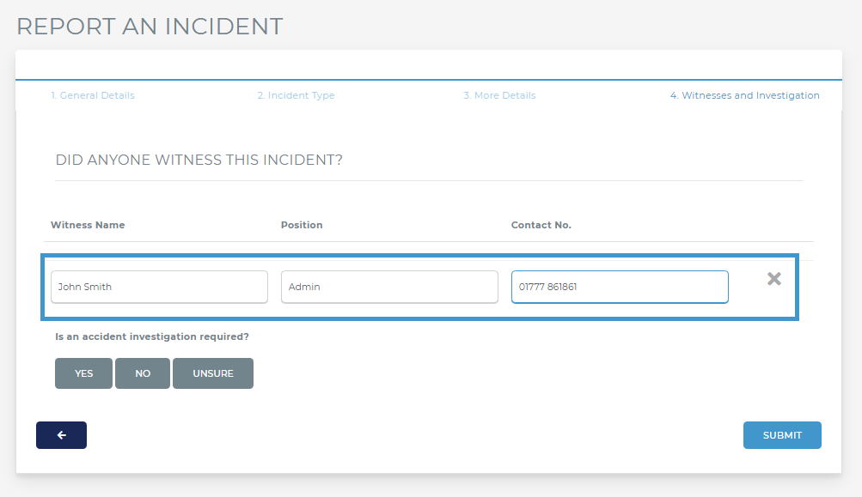Click the 'Did anyone witness this incident?' heading
Viewport: 862px width, 497px height.
(x=199, y=160)
